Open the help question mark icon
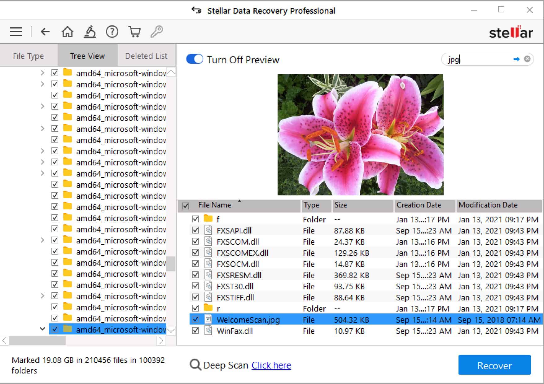Viewport: 544px width, 384px height. coord(112,32)
